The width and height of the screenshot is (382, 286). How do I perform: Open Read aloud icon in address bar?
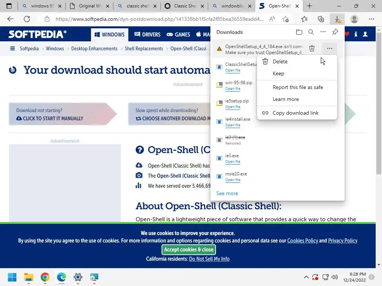272,19
